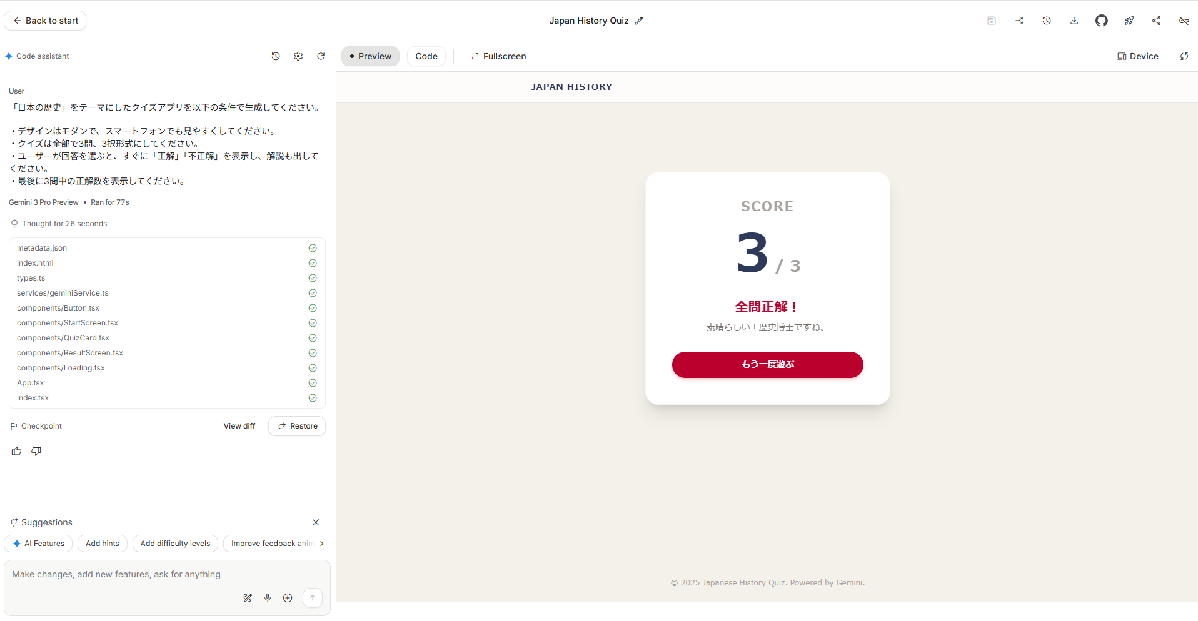Open the plus attachment menu in the prompt box
This screenshot has width=1198, height=621.
point(288,598)
